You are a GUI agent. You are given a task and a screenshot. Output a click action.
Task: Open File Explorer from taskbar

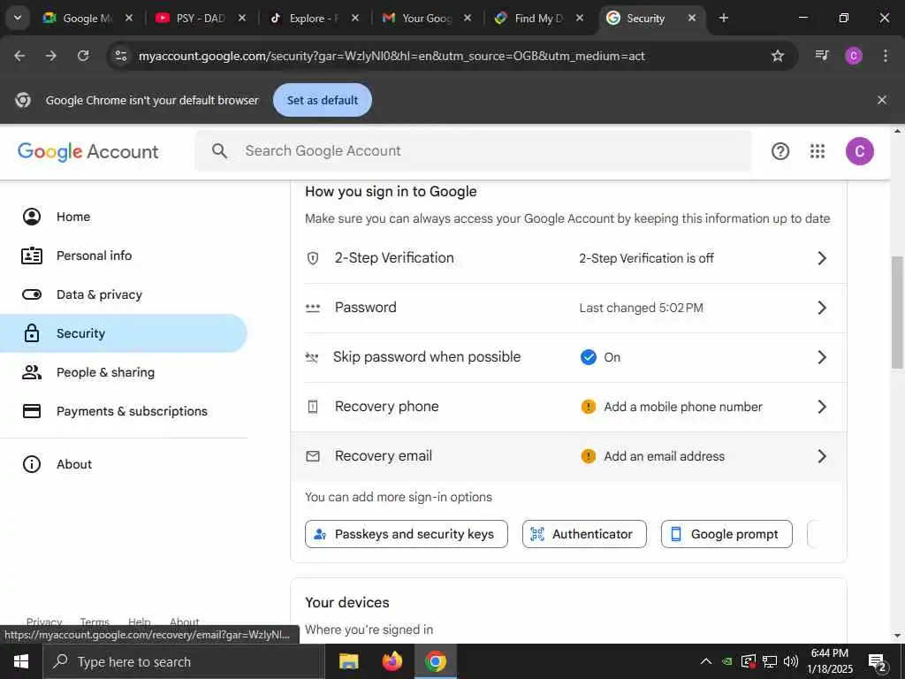pyautogui.click(x=348, y=661)
